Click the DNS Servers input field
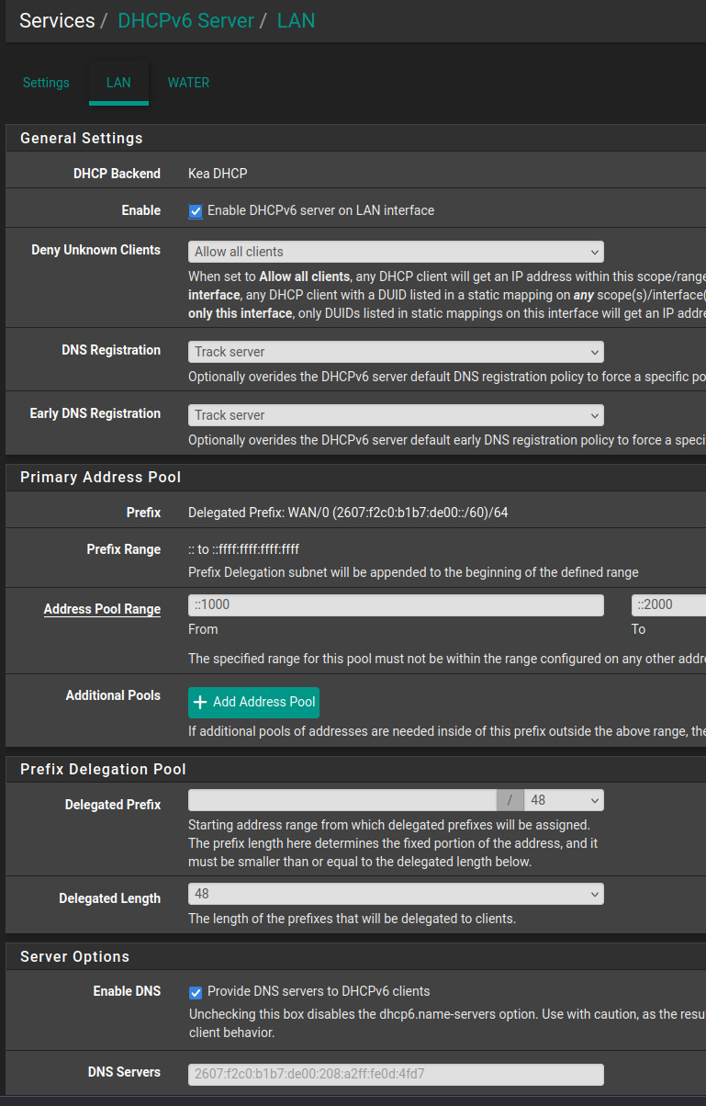 point(396,1074)
